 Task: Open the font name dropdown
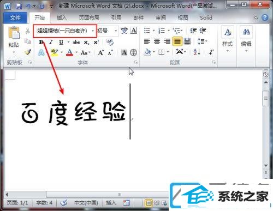[x=93, y=31]
